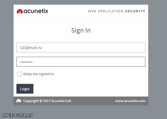The width and height of the screenshot is (167, 119).
Task: Click the Sign In heading
Action: pyautogui.click(x=81, y=31)
